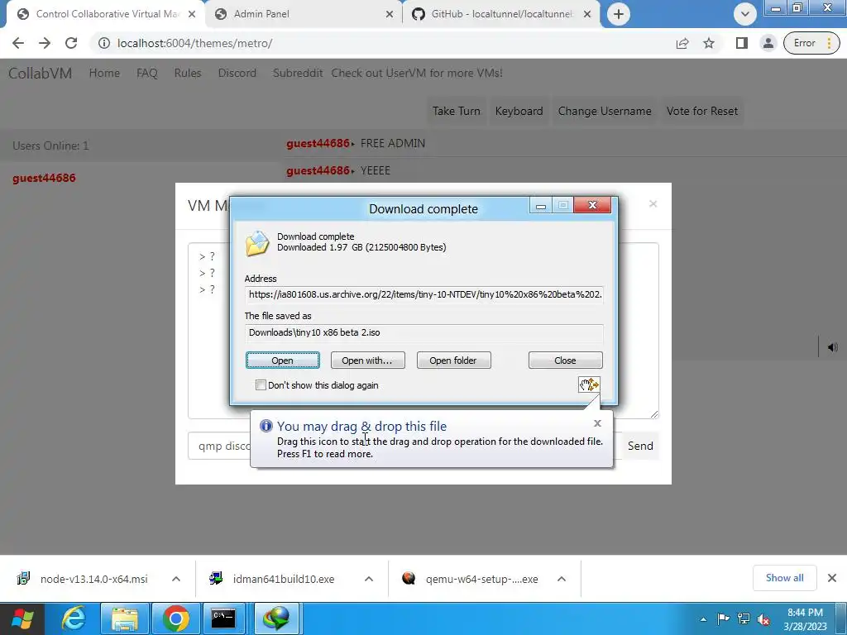This screenshot has height=635, width=847.
Task: Click the browser Back arrow
Action: [x=18, y=43]
